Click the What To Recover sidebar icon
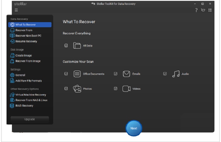 tap(12, 25)
